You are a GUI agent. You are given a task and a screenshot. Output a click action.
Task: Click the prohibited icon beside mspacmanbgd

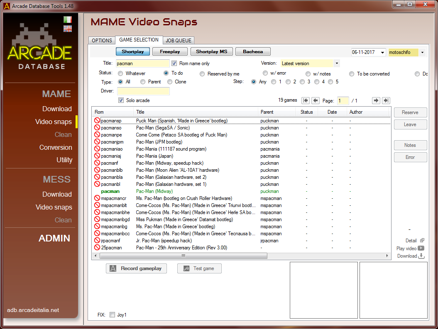click(97, 219)
